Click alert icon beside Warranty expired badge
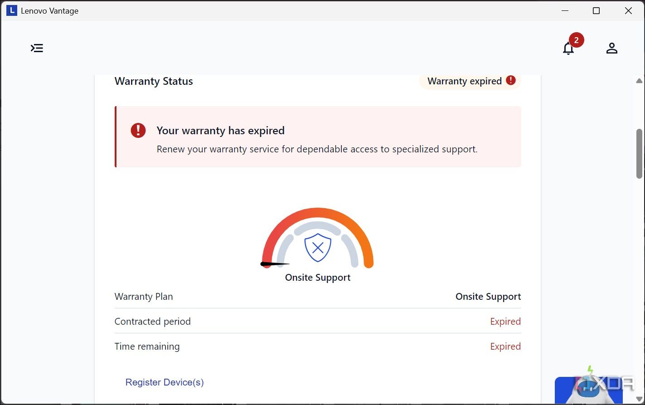The height and width of the screenshot is (405, 645). point(511,80)
